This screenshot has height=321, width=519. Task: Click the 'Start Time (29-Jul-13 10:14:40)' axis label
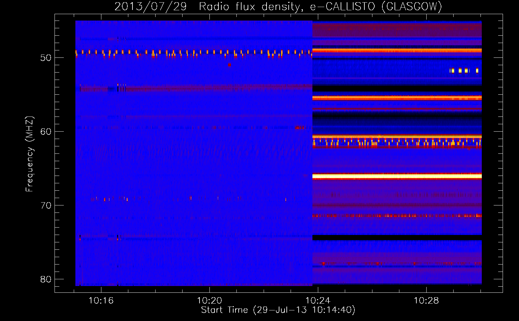[x=278, y=310]
